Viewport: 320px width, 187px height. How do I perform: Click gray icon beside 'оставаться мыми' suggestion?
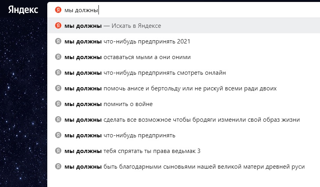(x=58, y=57)
